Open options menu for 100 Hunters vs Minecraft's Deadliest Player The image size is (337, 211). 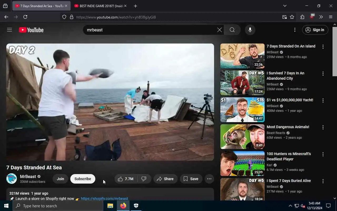323,154
